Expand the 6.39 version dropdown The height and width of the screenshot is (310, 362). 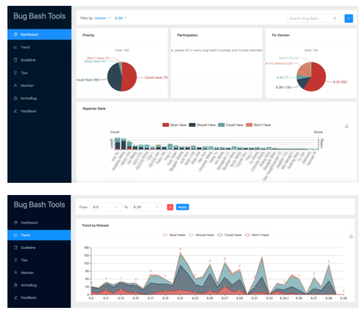121,18
